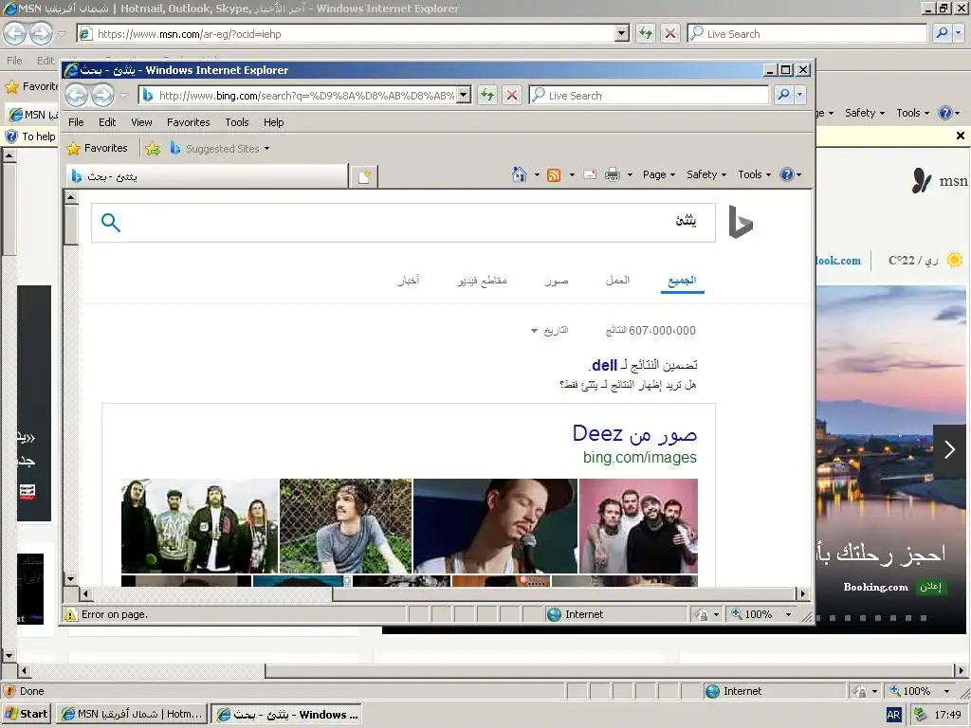Click Start button on taskbar
This screenshot has width=971, height=728.
[26, 715]
